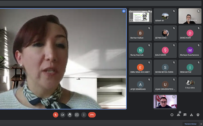Select the Beritan Kalkan participant tile

point(140,33)
